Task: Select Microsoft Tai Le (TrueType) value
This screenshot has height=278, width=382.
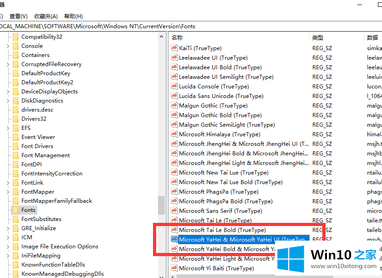Action: click(215, 221)
